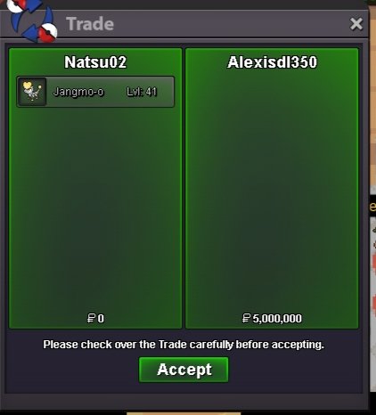Click the Trade pokeball arrows logo

tap(32, 20)
